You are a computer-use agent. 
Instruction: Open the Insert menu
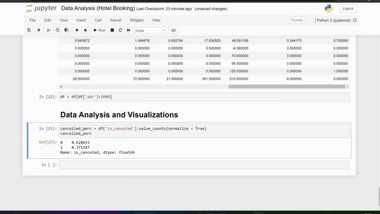point(81,20)
